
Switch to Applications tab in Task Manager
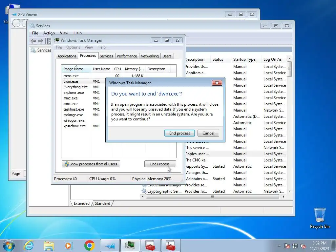tap(67, 56)
